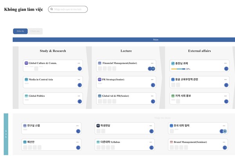Open three-dot menu on Global Politics card
This screenshot has height=156, width=235.
[79, 96]
